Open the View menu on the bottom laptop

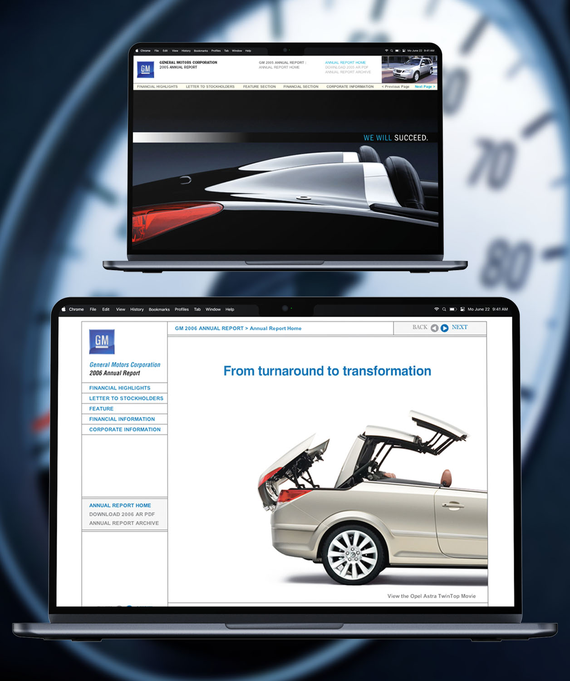[x=121, y=309]
